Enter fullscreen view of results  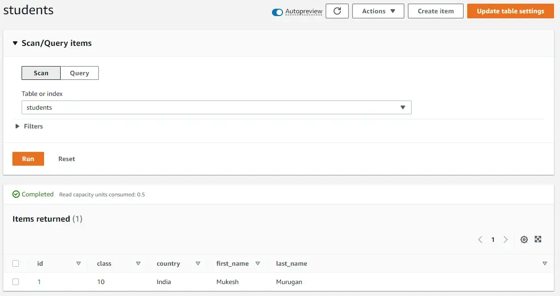(x=538, y=239)
